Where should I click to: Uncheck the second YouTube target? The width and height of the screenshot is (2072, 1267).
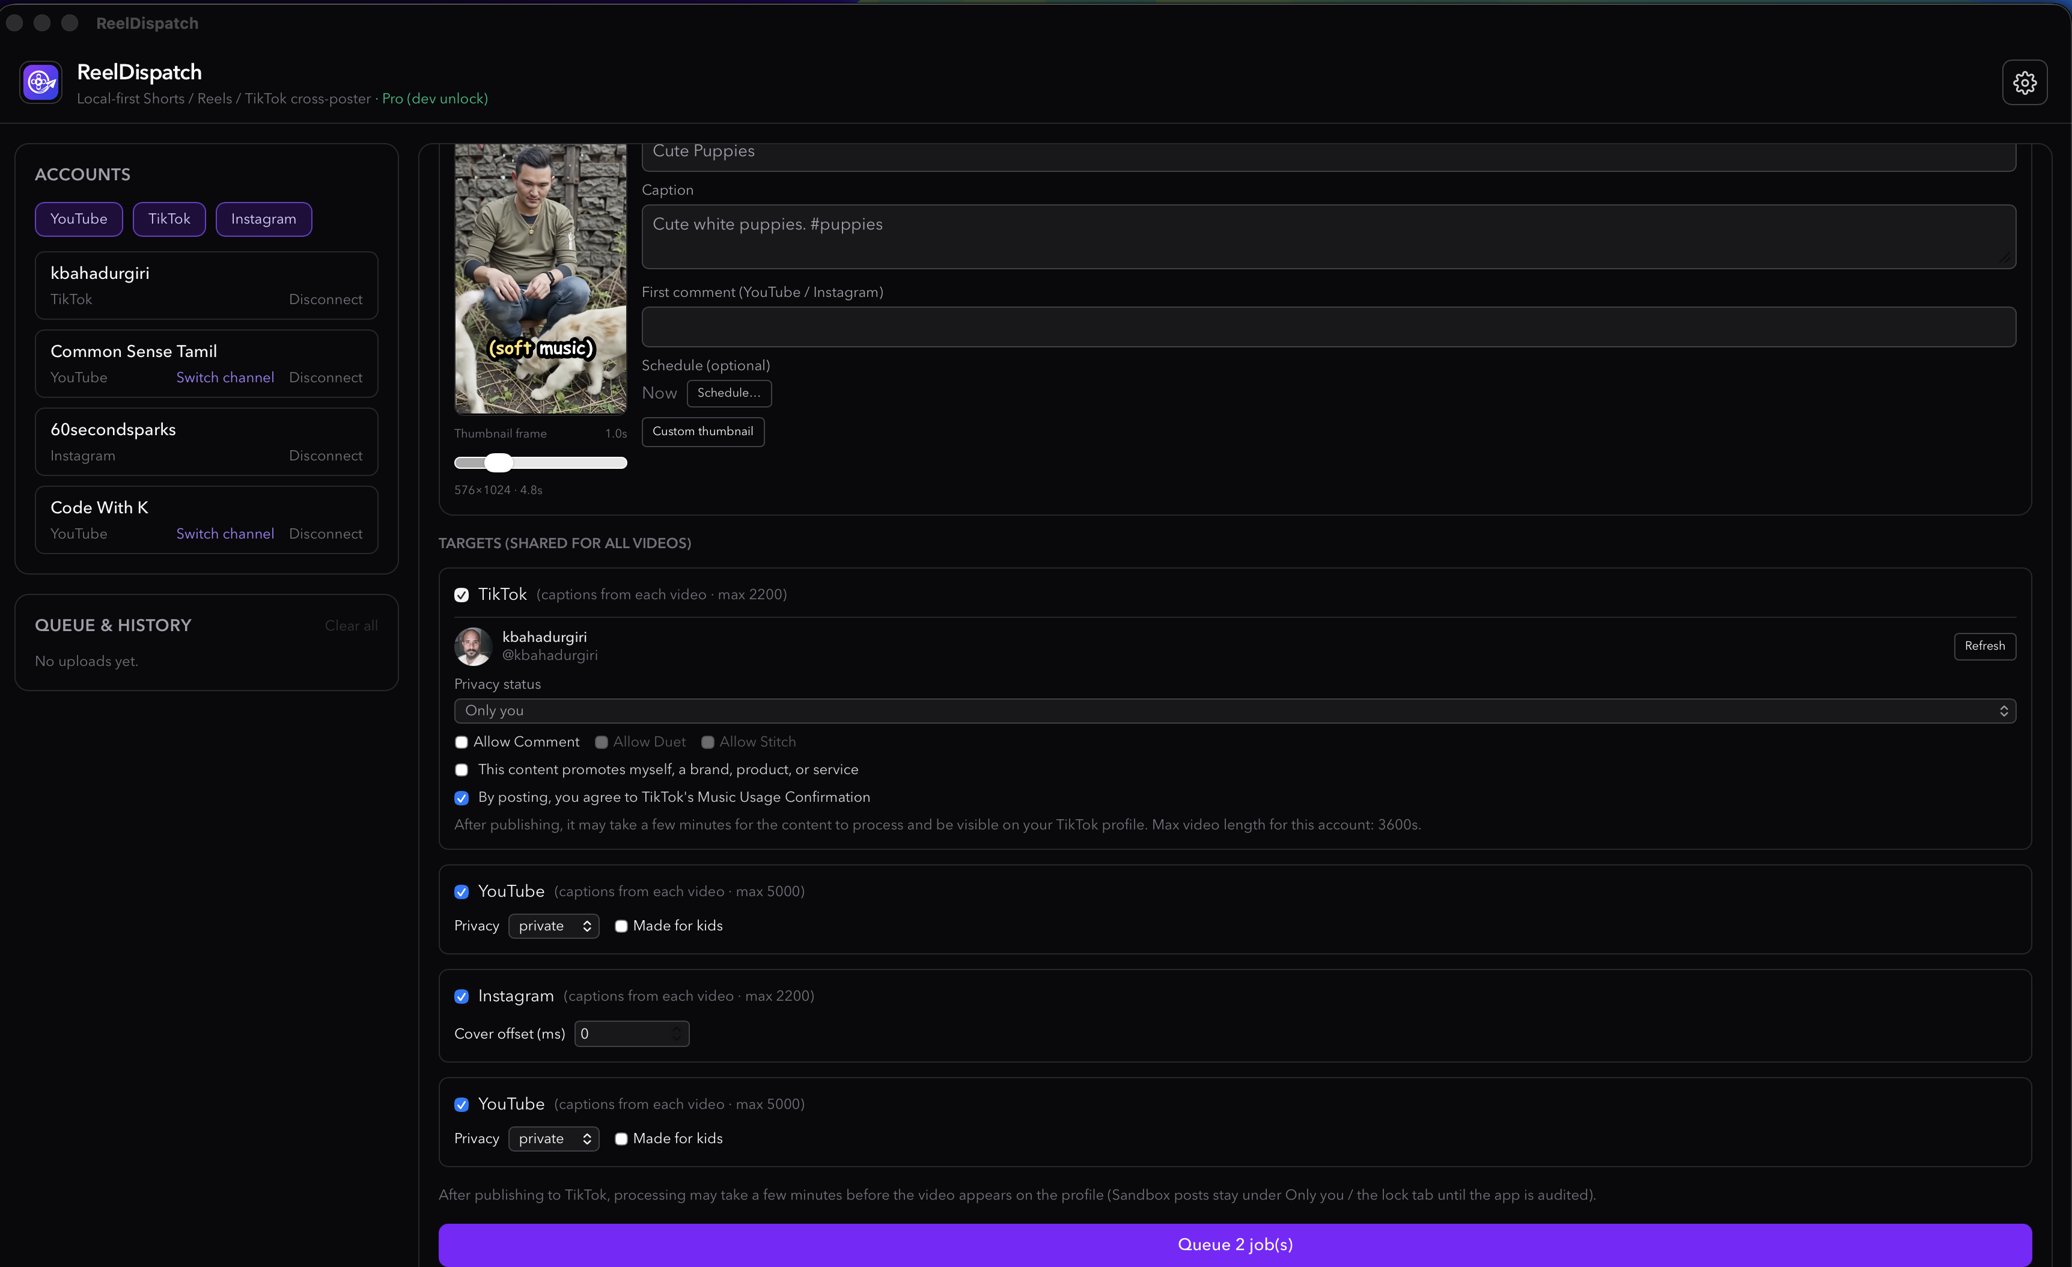[462, 1105]
